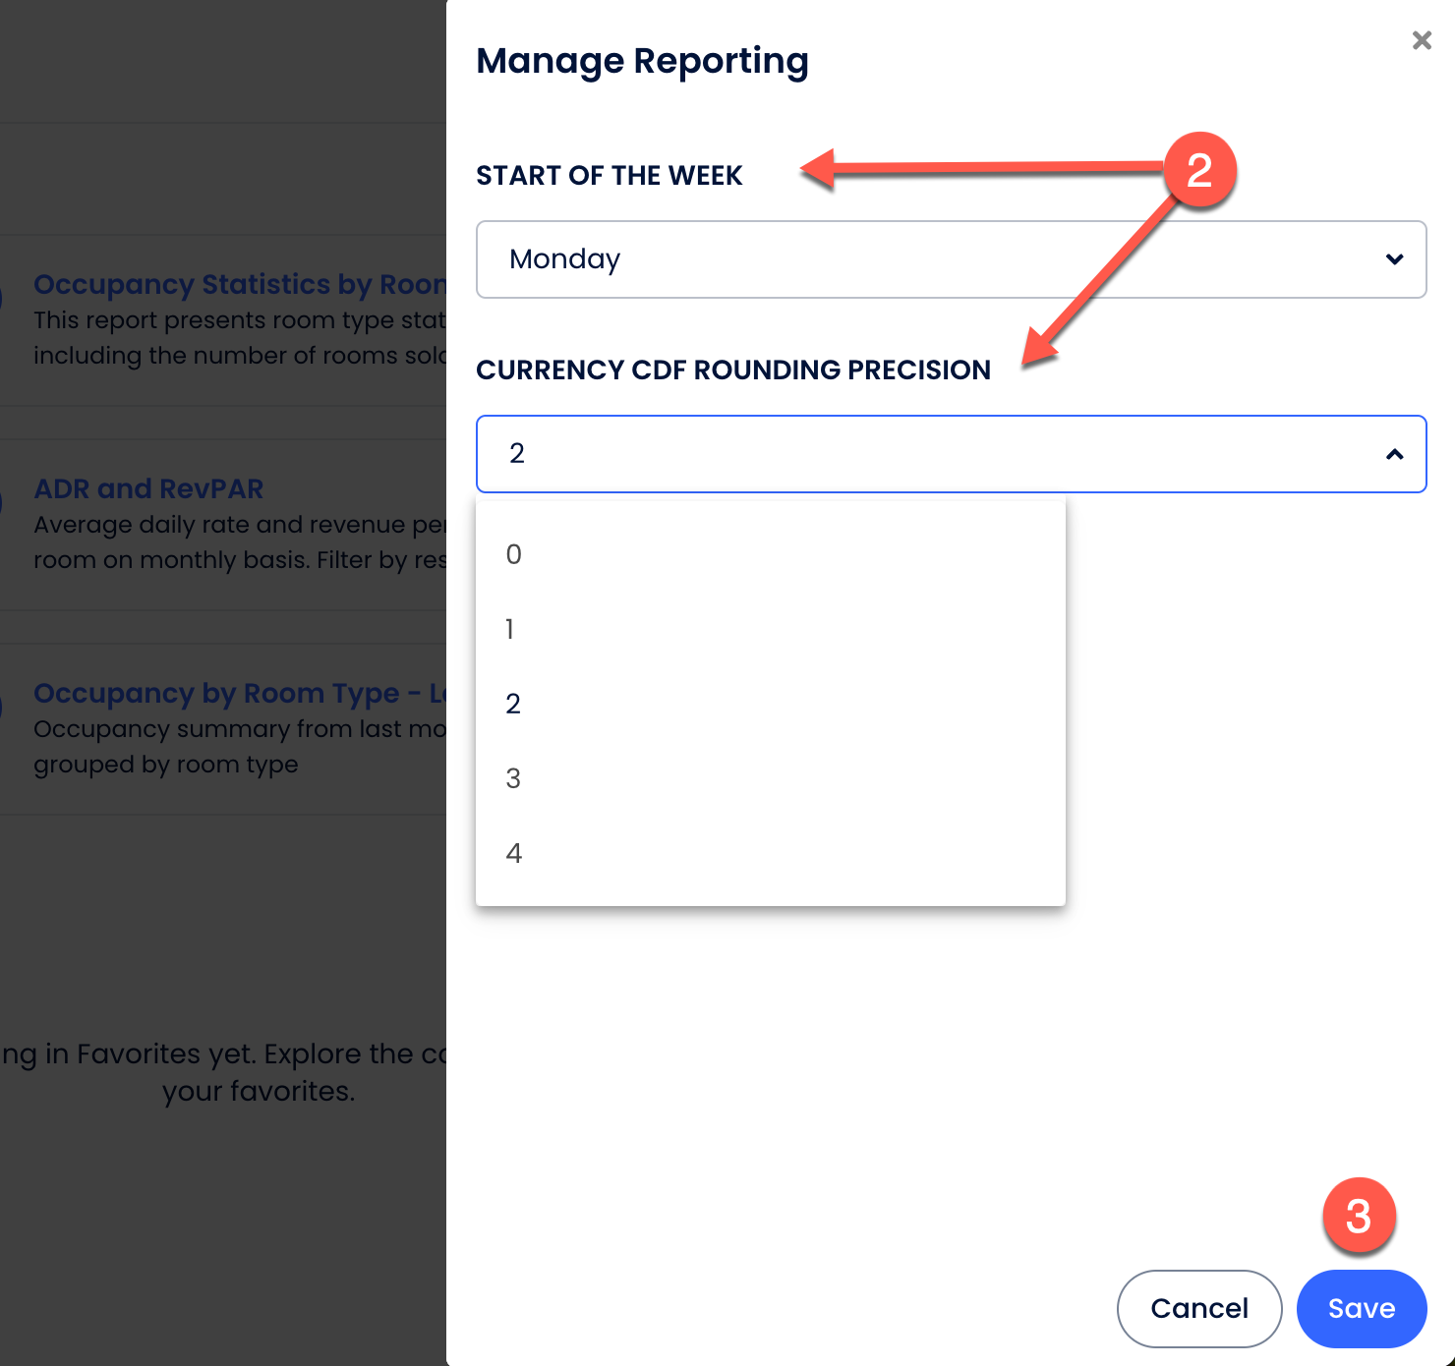Open the Occupancy Statistics by Room report
The width and height of the screenshot is (1455, 1366).
[240, 284]
